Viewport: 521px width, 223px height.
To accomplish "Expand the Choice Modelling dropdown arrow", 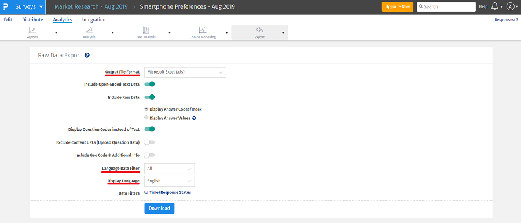I will [x=226, y=32].
